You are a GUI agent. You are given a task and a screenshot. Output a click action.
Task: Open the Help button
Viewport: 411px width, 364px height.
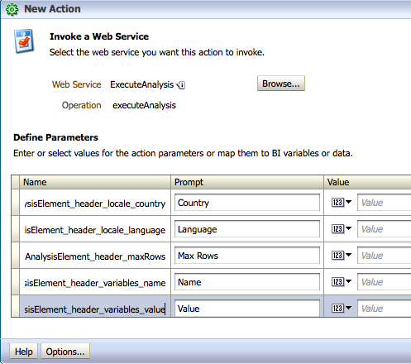(x=23, y=352)
